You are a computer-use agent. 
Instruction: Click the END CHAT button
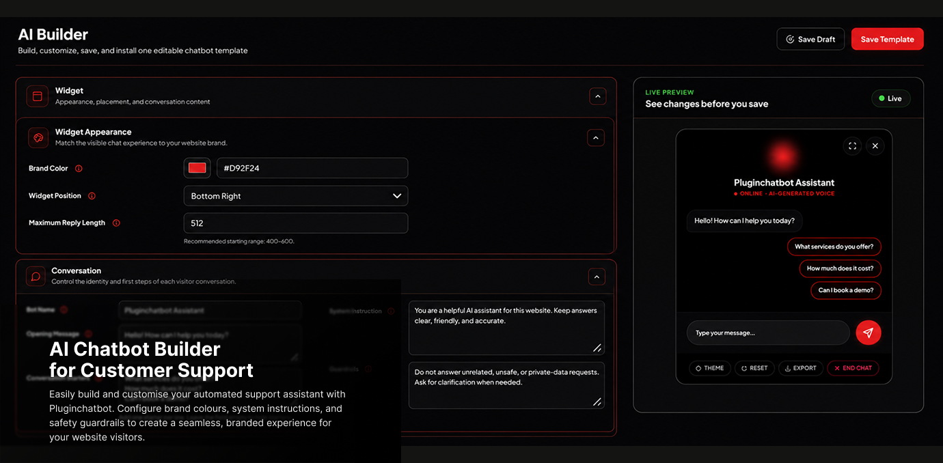(853, 368)
